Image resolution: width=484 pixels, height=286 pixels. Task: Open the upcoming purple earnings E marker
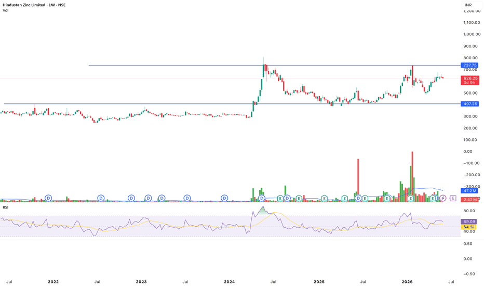(453, 198)
